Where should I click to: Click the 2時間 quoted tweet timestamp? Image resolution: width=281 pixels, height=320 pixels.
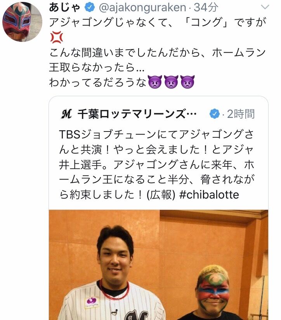pyautogui.click(x=241, y=114)
